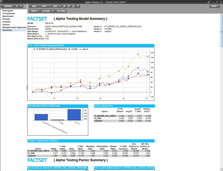
Task: Click the MANAGE button
Action: point(8,6)
